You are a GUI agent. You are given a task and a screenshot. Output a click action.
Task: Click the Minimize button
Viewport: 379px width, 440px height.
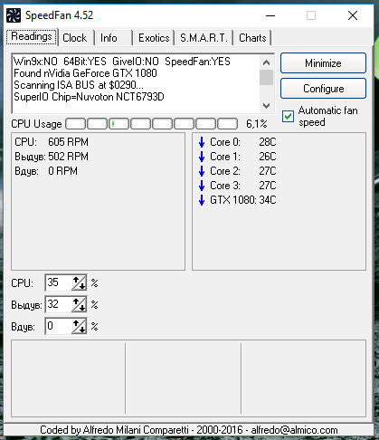(323, 63)
